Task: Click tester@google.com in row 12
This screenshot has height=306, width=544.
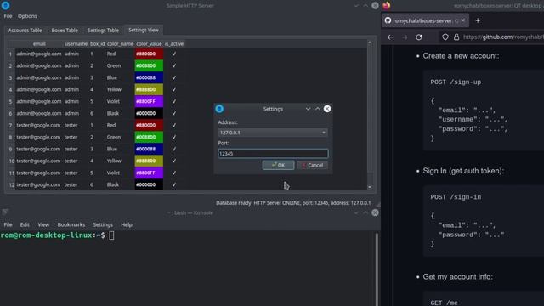Action: 38,185
